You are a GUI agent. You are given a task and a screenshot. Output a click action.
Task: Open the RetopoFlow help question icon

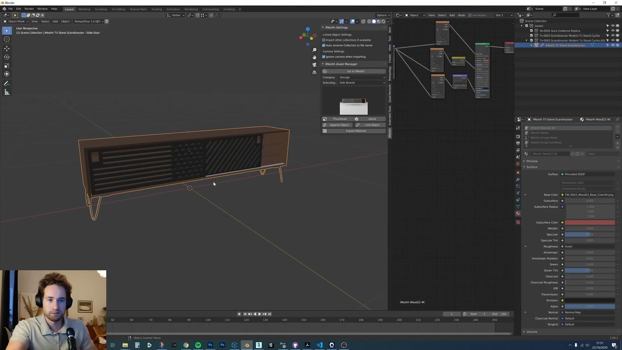[107, 21]
